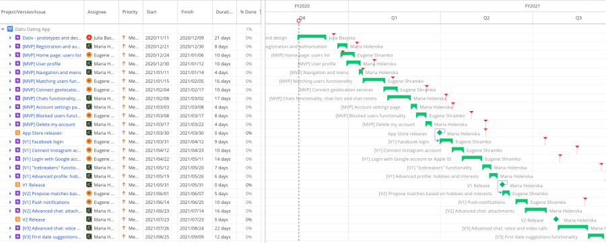Sort by the Start column header
The image size is (606, 243).
(151, 12)
